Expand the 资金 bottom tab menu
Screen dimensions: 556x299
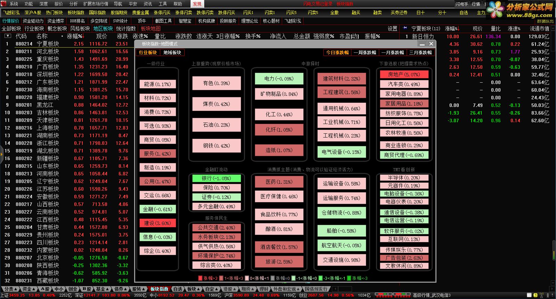click(x=29, y=289)
